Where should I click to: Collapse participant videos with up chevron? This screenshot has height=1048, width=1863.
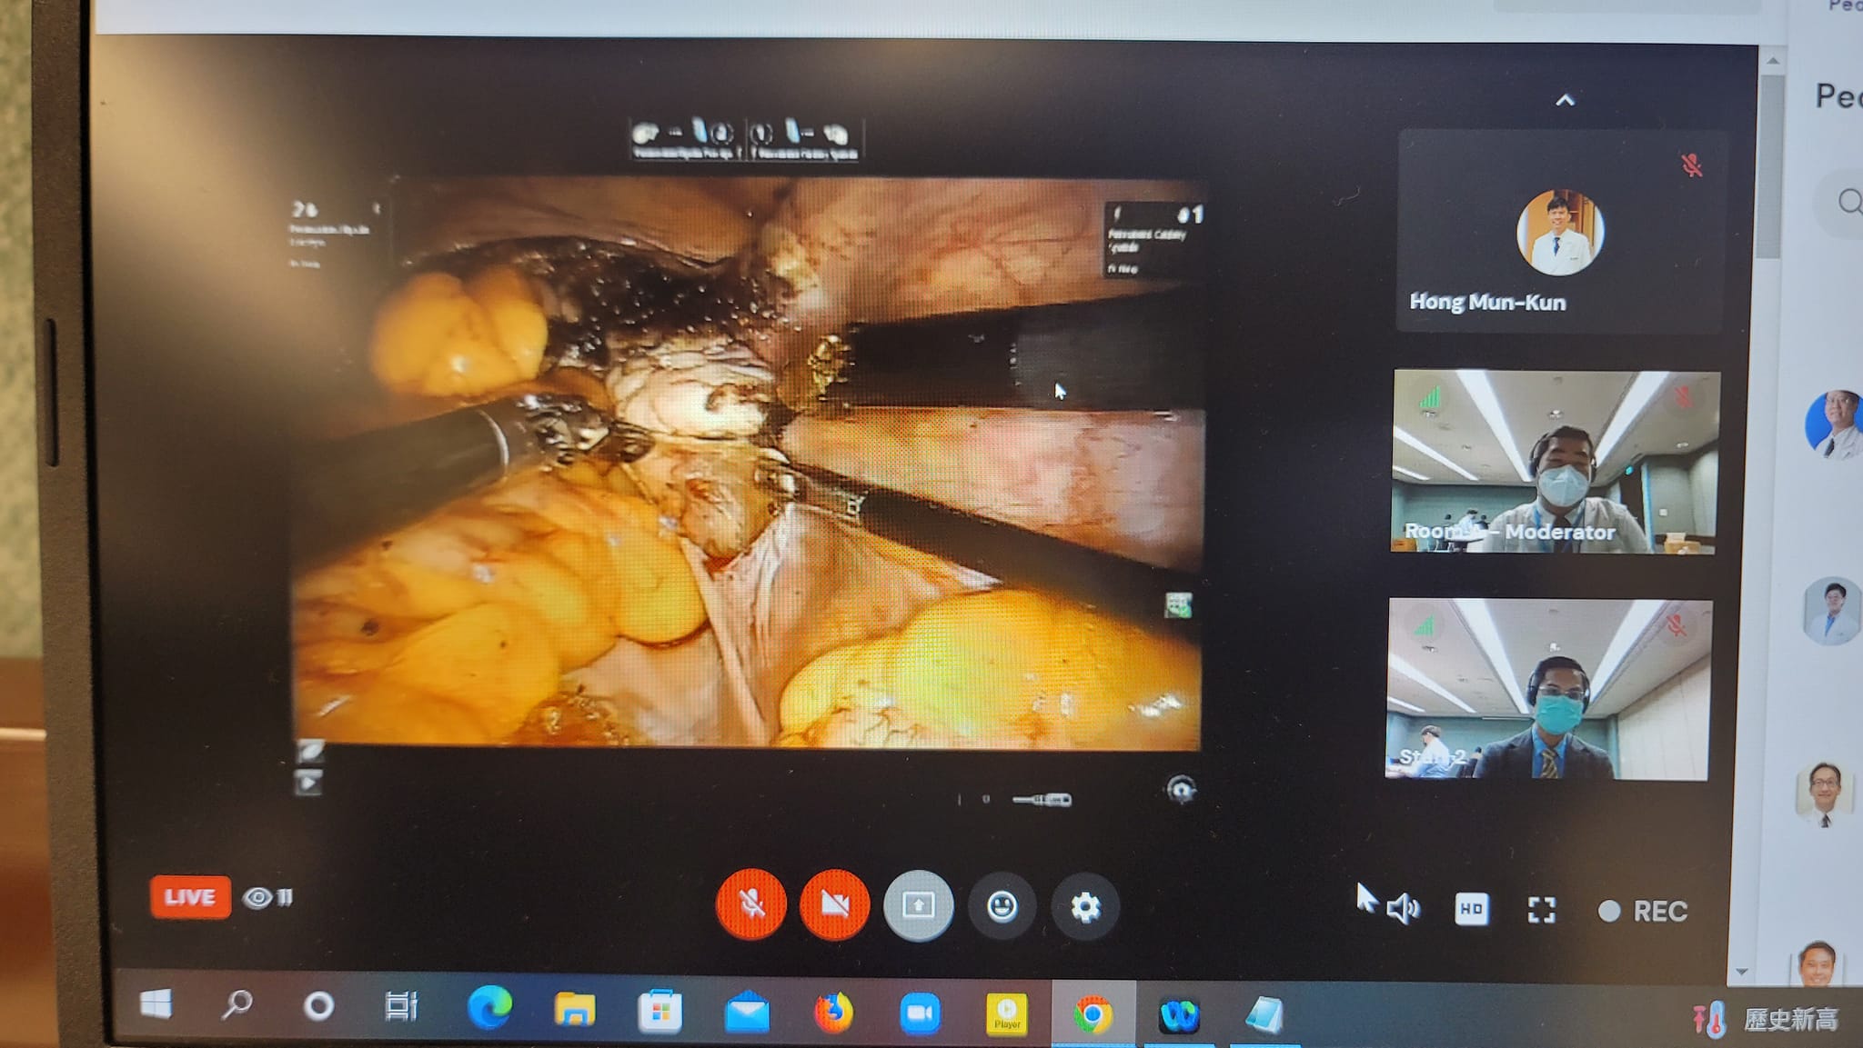click(x=1565, y=100)
